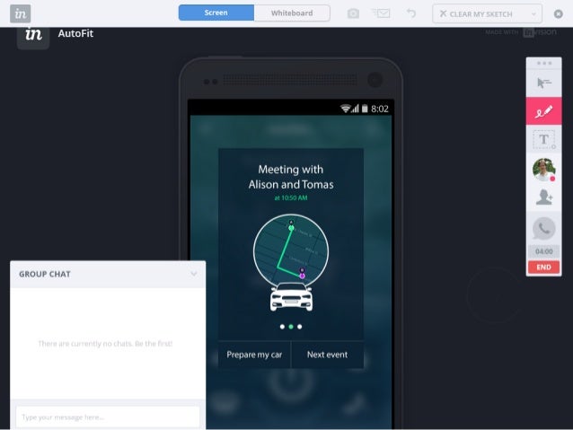Screen dimensions: 573x430
Task: Collapse the Group Chat panel chevron
Action: [x=194, y=274]
